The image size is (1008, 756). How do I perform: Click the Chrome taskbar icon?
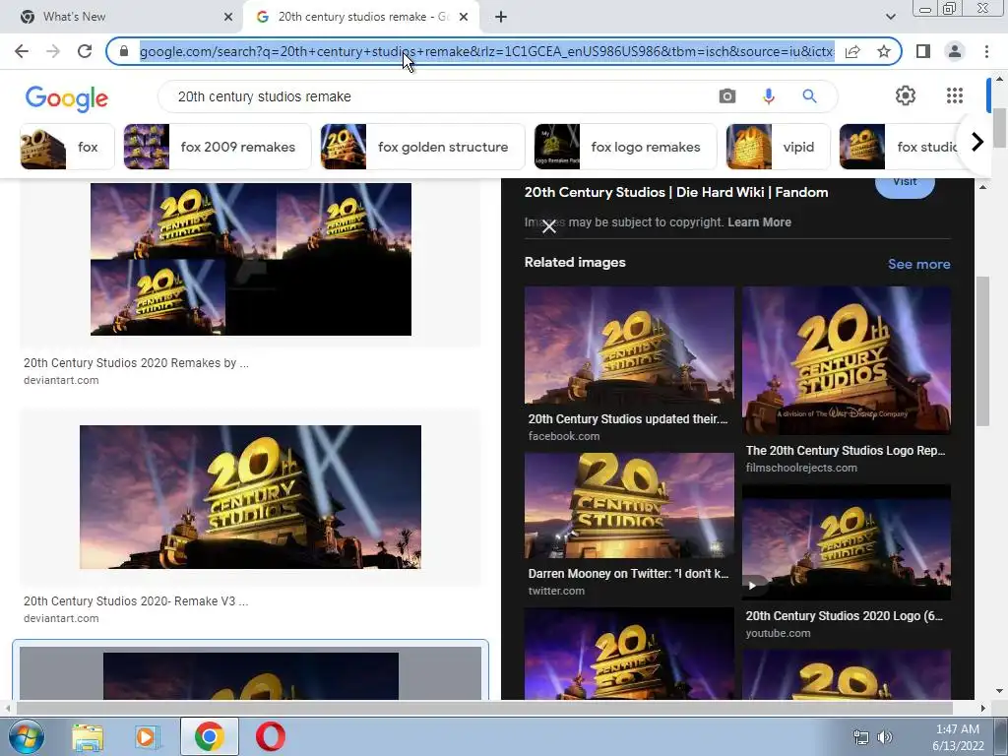(210, 736)
